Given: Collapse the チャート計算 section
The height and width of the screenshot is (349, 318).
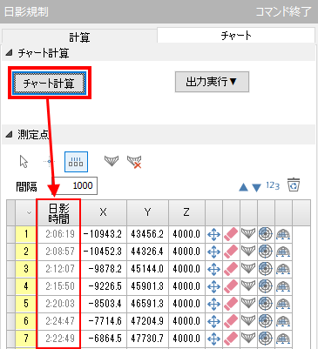Looking at the screenshot, I should [9, 53].
